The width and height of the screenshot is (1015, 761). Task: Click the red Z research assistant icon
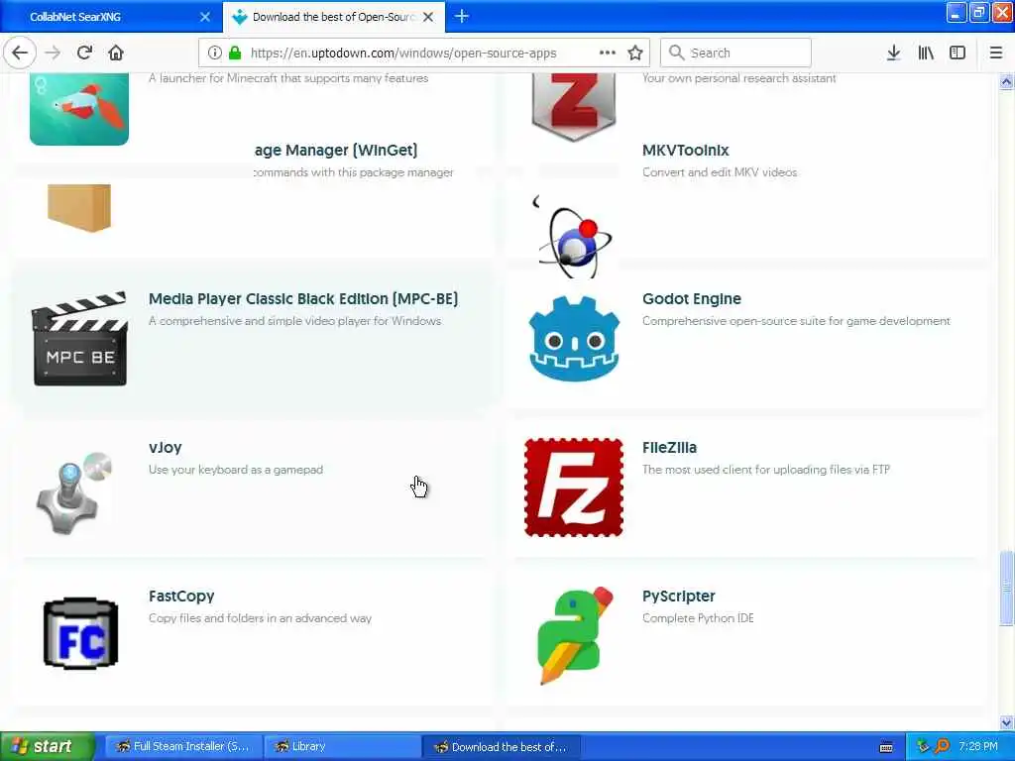pyautogui.click(x=574, y=107)
